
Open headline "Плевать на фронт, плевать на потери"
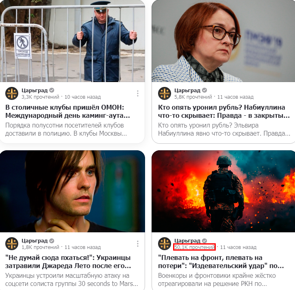[221, 262]
